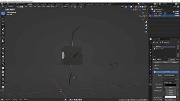This screenshot has height=101, width=180.
Task: Collapse the Surface panel
Action: coord(157,68)
